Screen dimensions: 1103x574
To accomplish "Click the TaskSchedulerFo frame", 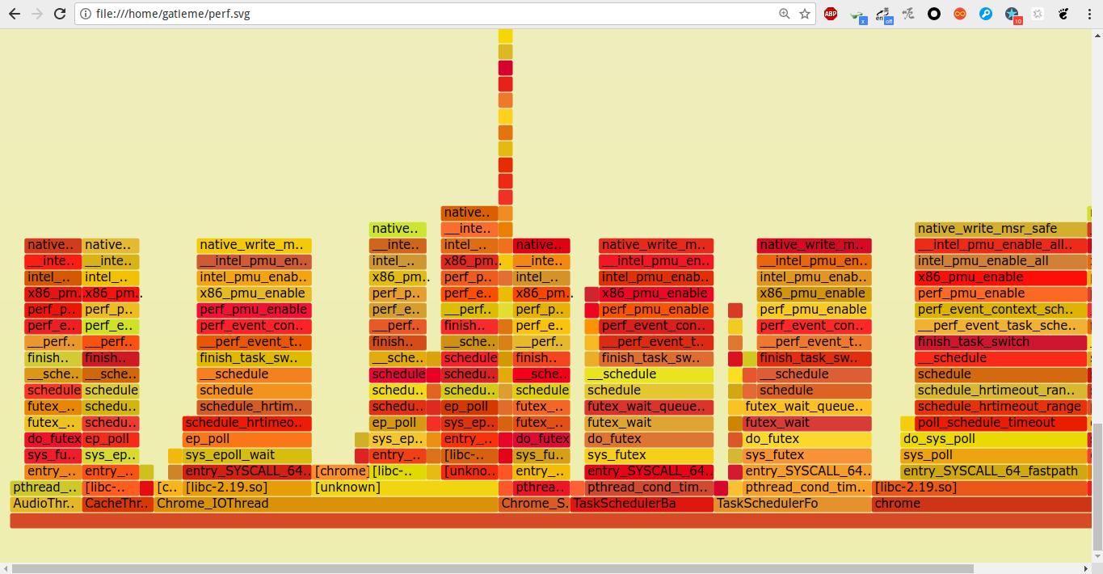I will 793,504.
